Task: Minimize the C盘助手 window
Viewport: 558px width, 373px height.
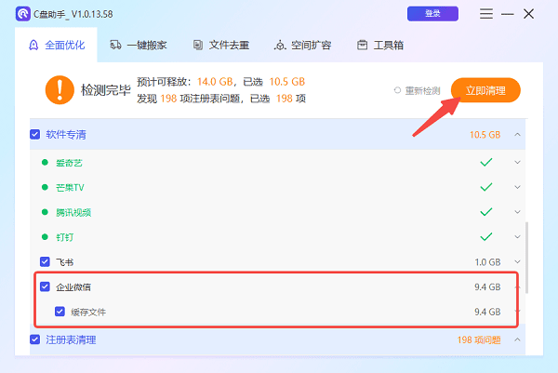Action: (508, 14)
